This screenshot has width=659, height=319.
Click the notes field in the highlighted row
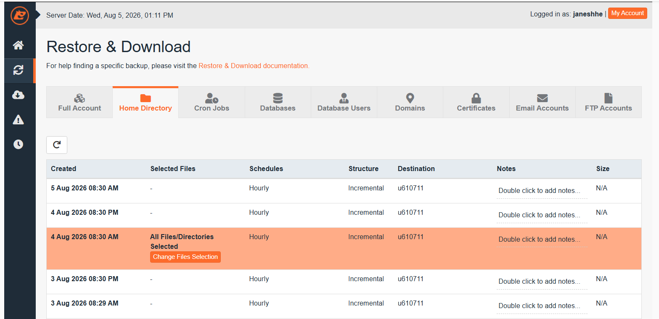tap(542, 240)
